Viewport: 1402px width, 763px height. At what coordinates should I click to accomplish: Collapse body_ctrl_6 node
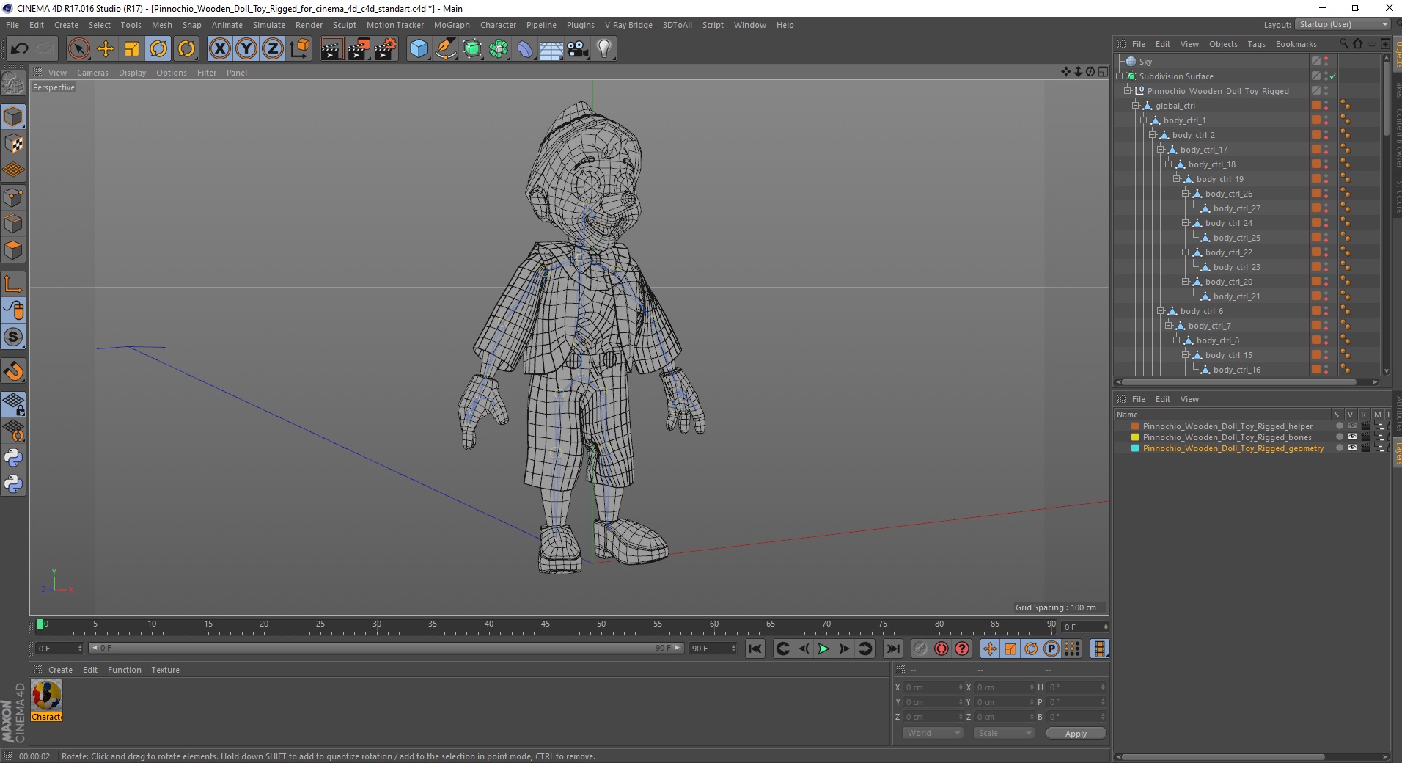(x=1161, y=311)
